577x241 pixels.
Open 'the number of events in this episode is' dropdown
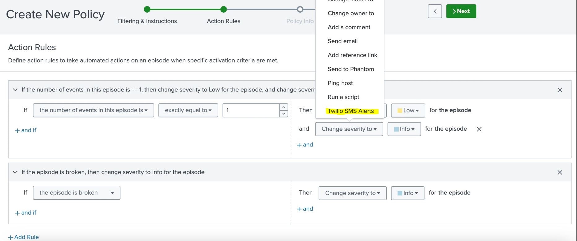pos(93,110)
